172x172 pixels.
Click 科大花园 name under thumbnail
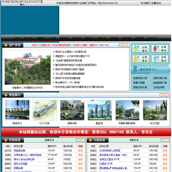tap(155, 123)
